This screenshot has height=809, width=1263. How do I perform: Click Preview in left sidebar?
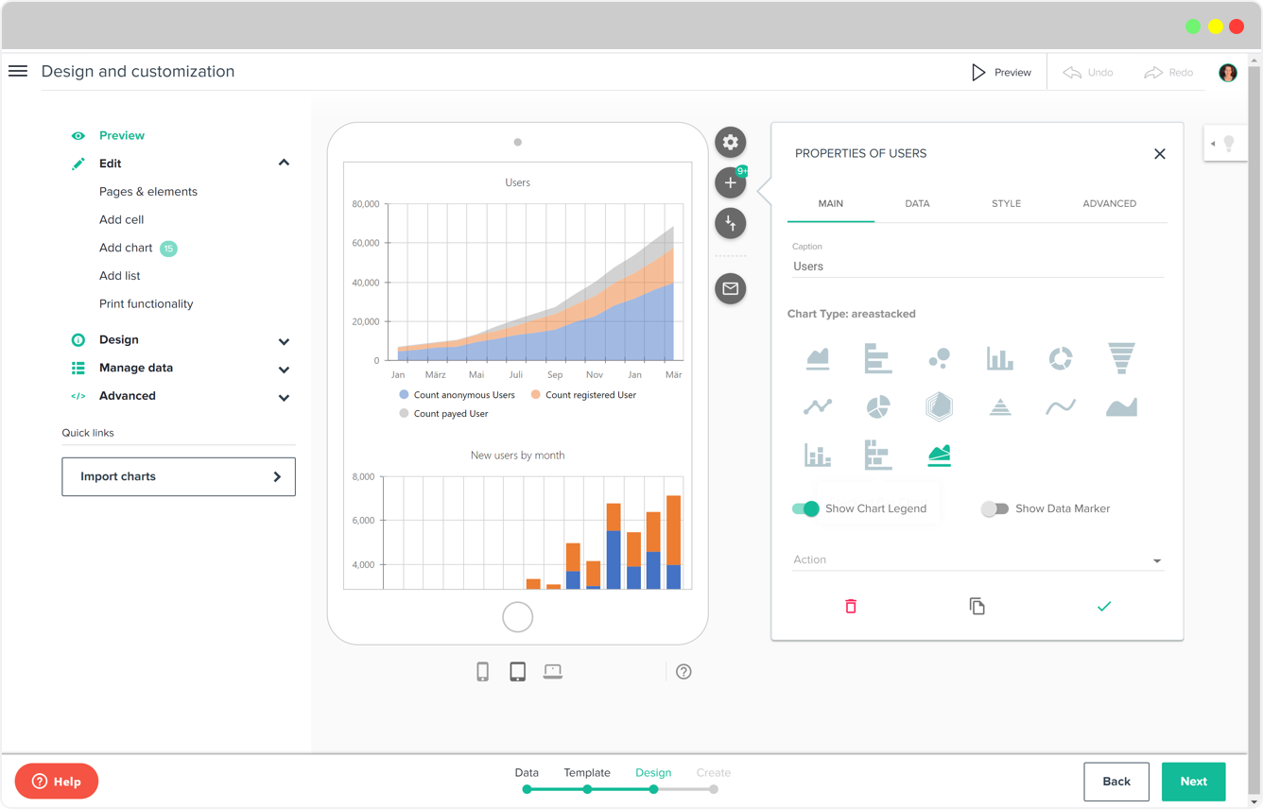coord(122,136)
